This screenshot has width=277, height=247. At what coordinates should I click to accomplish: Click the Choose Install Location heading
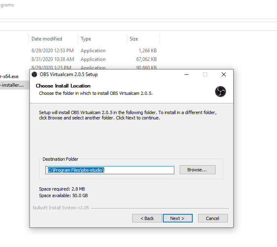[63, 86]
